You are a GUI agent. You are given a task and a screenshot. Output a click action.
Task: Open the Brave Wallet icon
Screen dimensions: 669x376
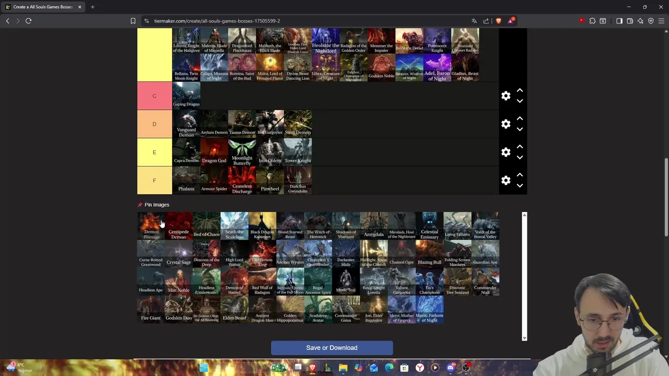[x=630, y=21]
